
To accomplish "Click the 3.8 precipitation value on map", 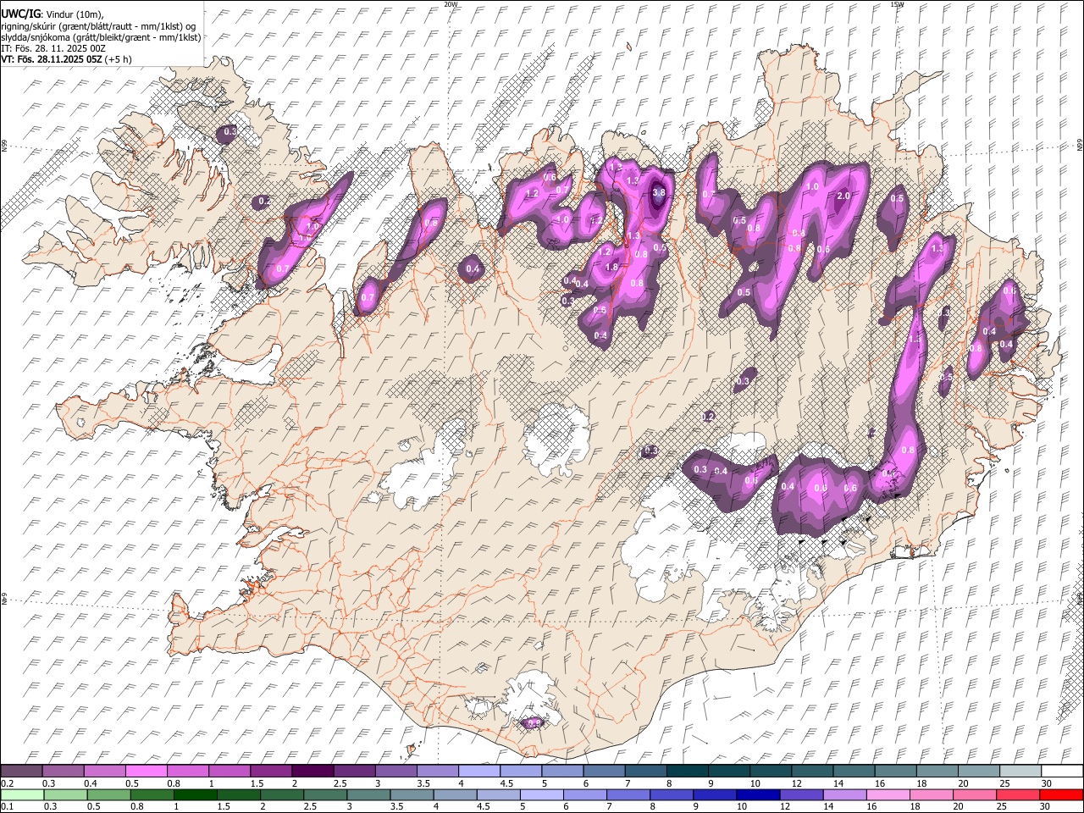I will coord(659,192).
